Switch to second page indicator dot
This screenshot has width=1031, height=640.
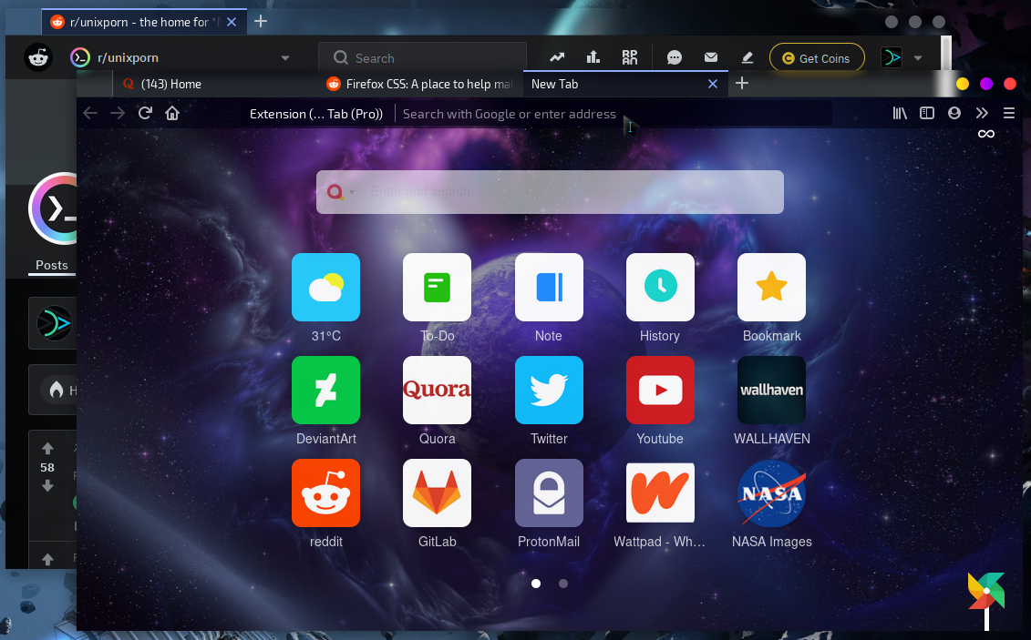click(562, 584)
